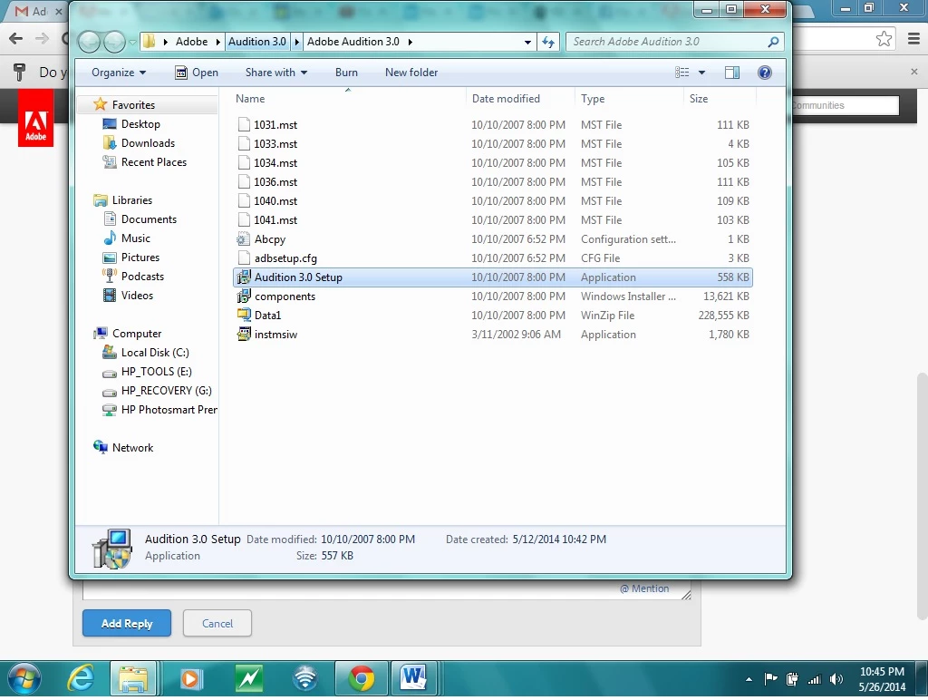Click the taskbar clock showing 10:45 PM
Image resolution: width=928 pixels, height=700 pixels.
pyautogui.click(x=882, y=679)
